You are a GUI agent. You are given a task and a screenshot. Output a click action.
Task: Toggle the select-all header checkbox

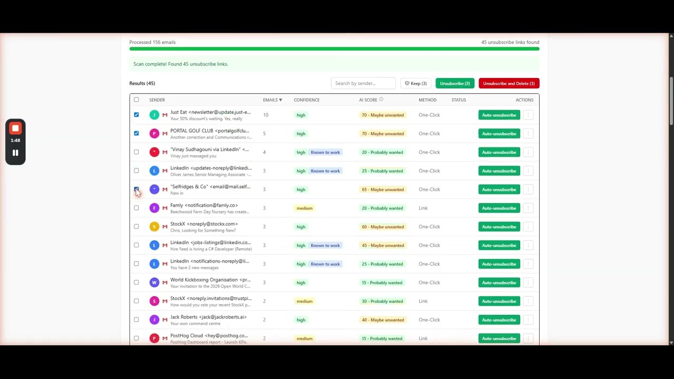[x=136, y=99]
